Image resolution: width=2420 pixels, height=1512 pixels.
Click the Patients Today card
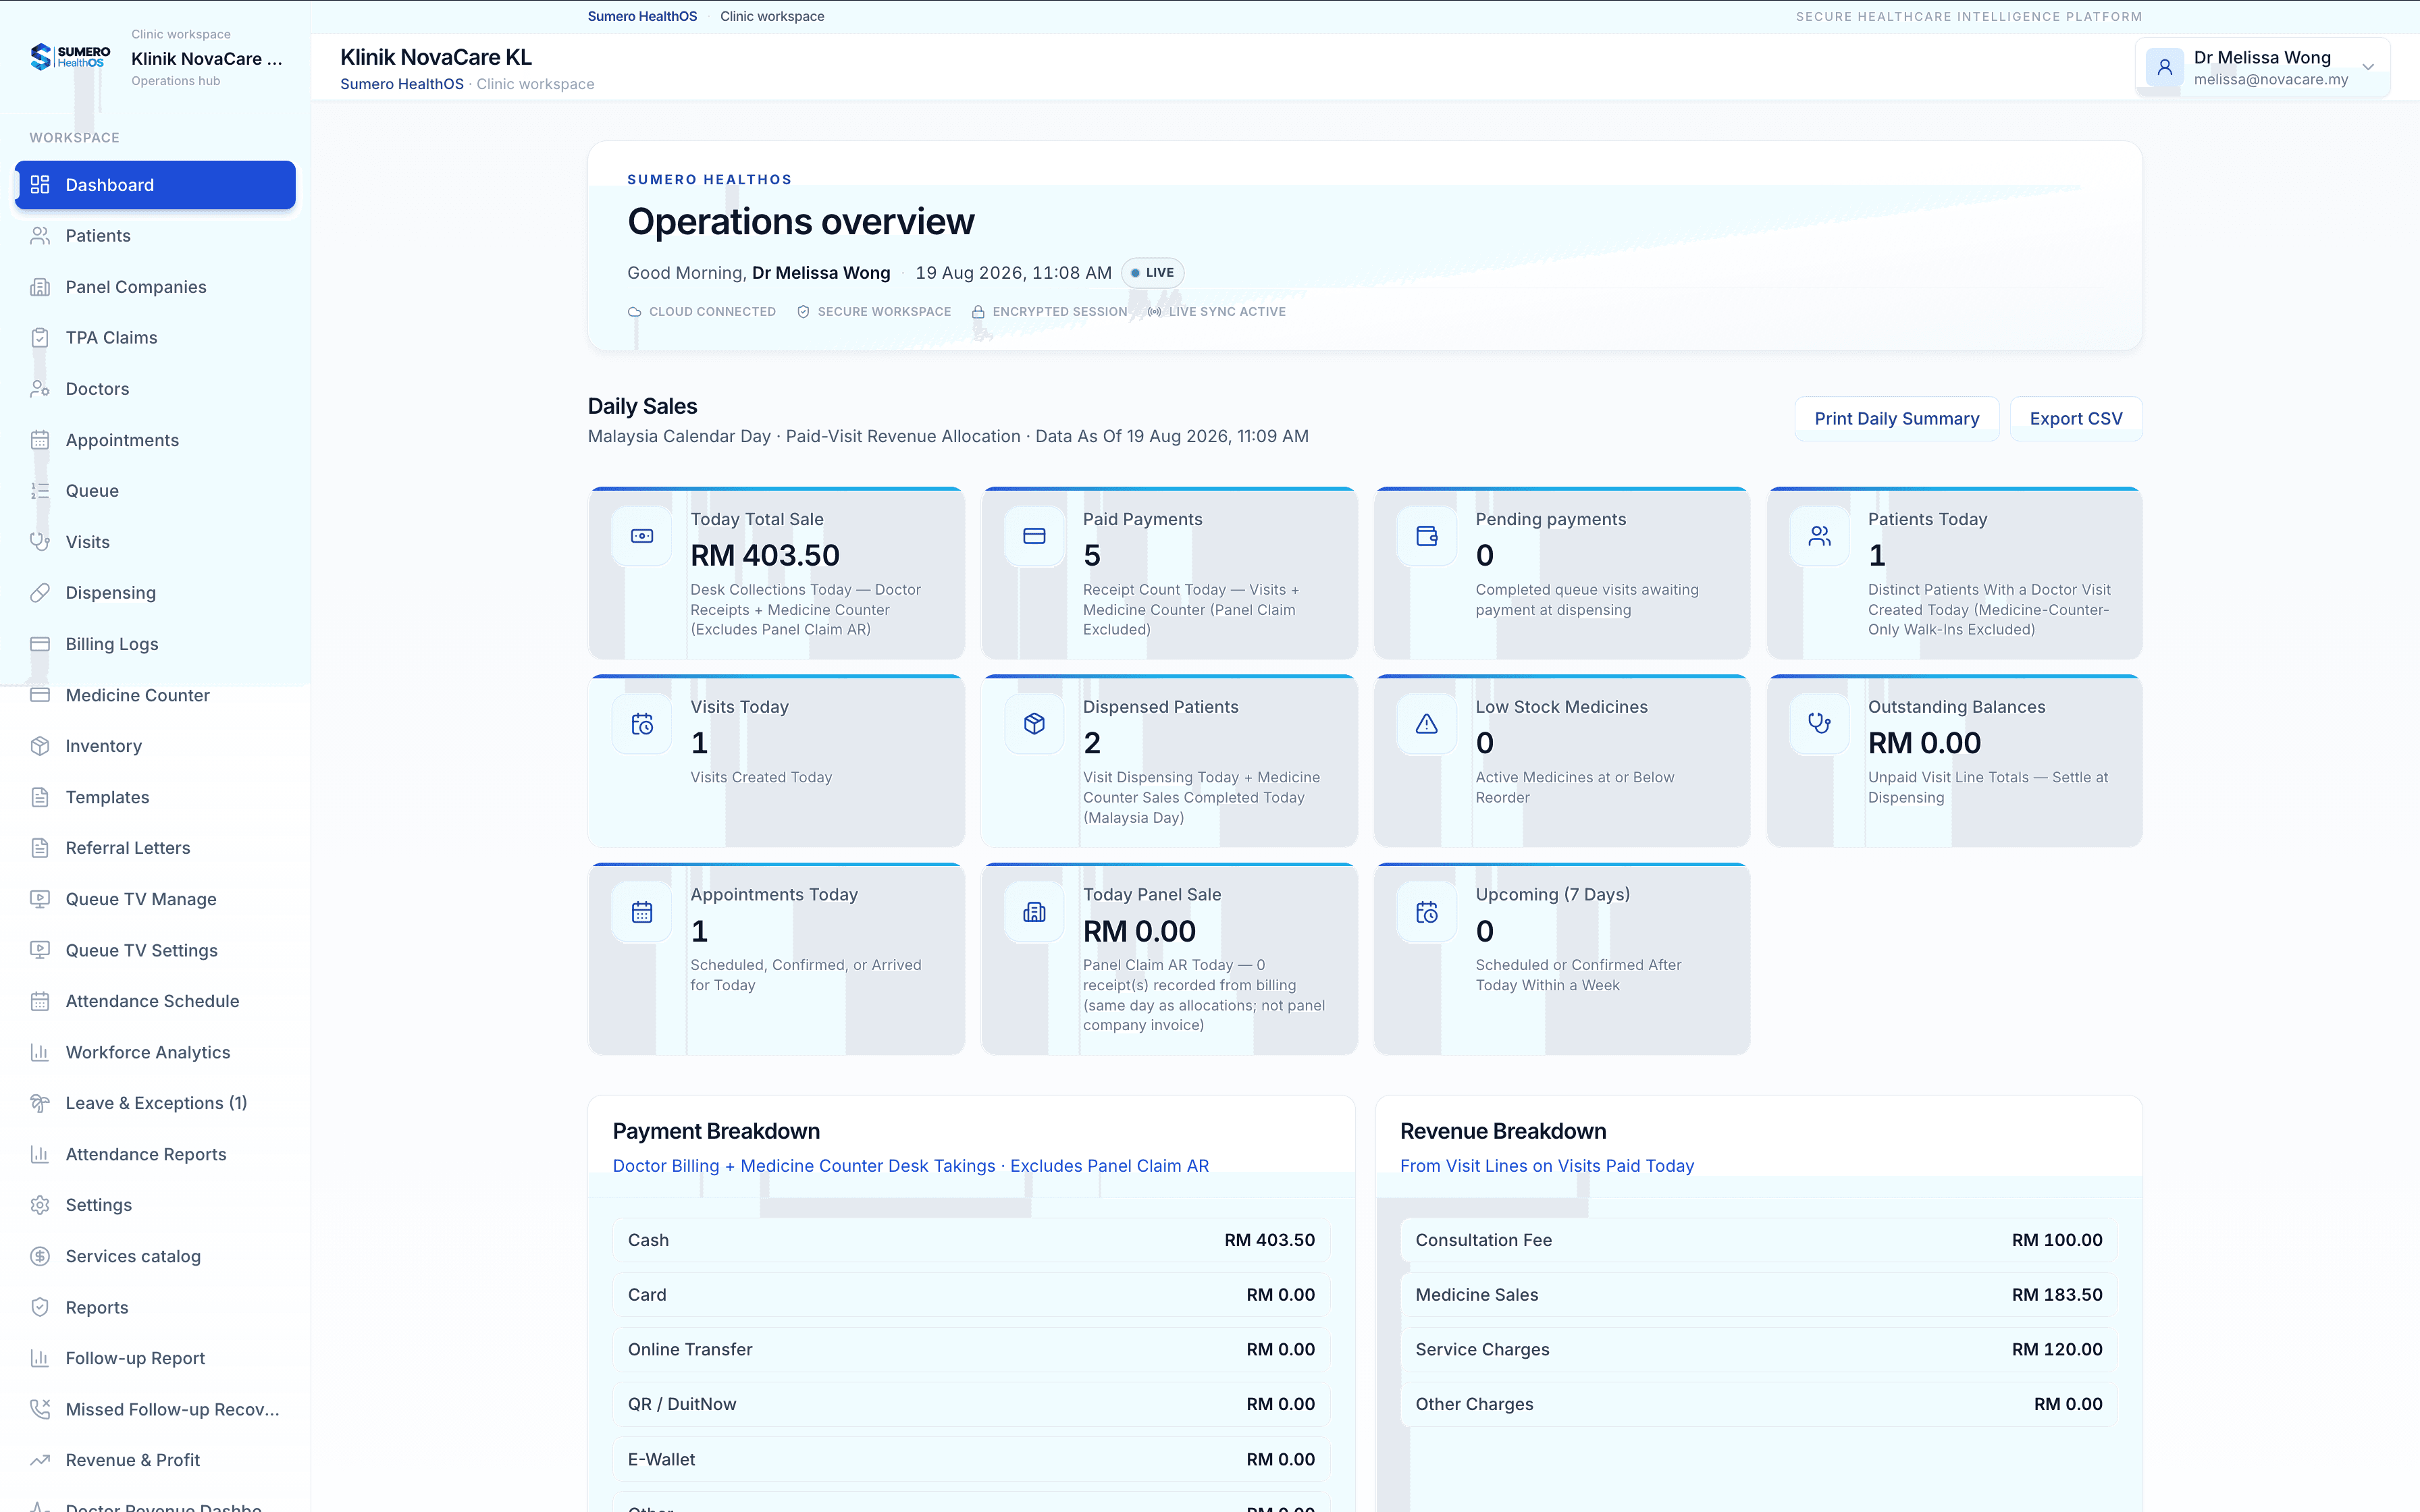[1954, 573]
